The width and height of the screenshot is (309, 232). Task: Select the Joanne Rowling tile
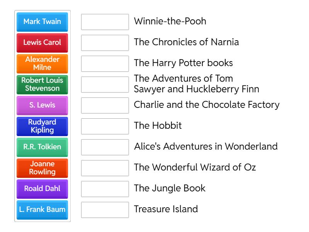[x=42, y=168]
